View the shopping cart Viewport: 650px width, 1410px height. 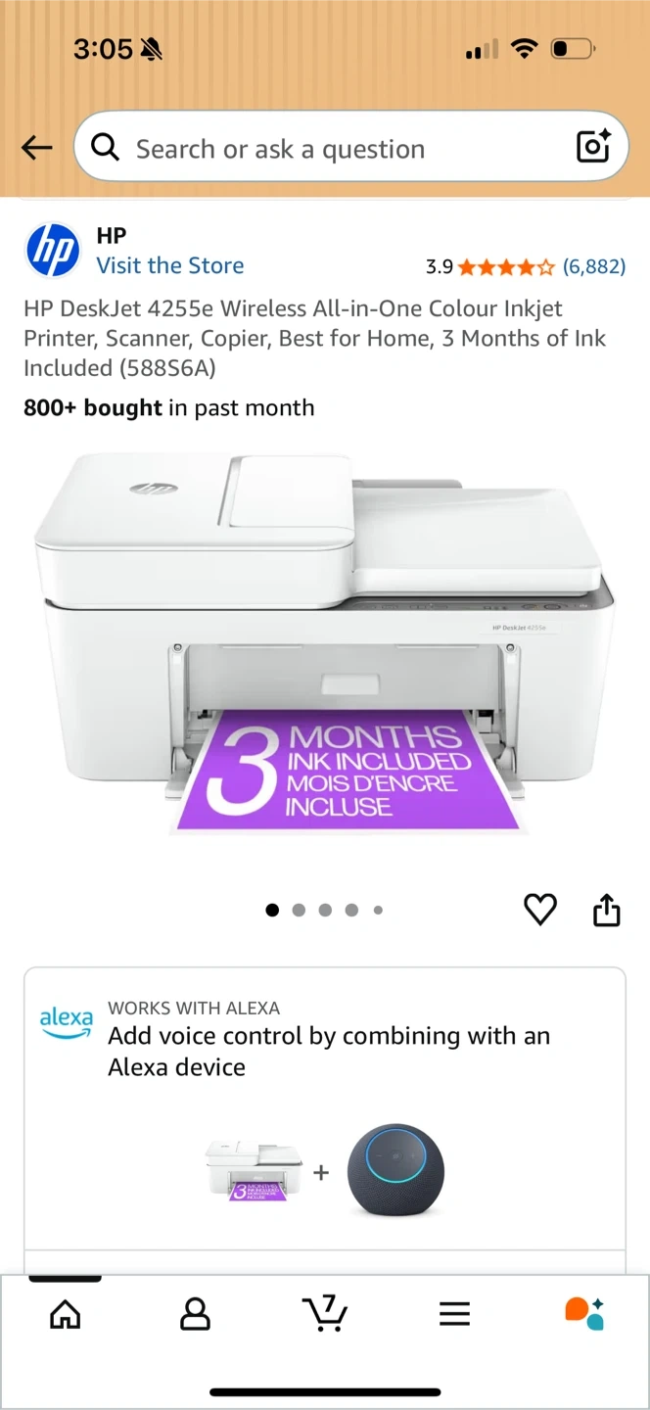pos(325,1314)
